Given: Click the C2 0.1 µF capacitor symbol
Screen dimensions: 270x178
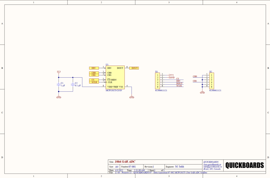Looking at the screenshot, I should [73, 85].
